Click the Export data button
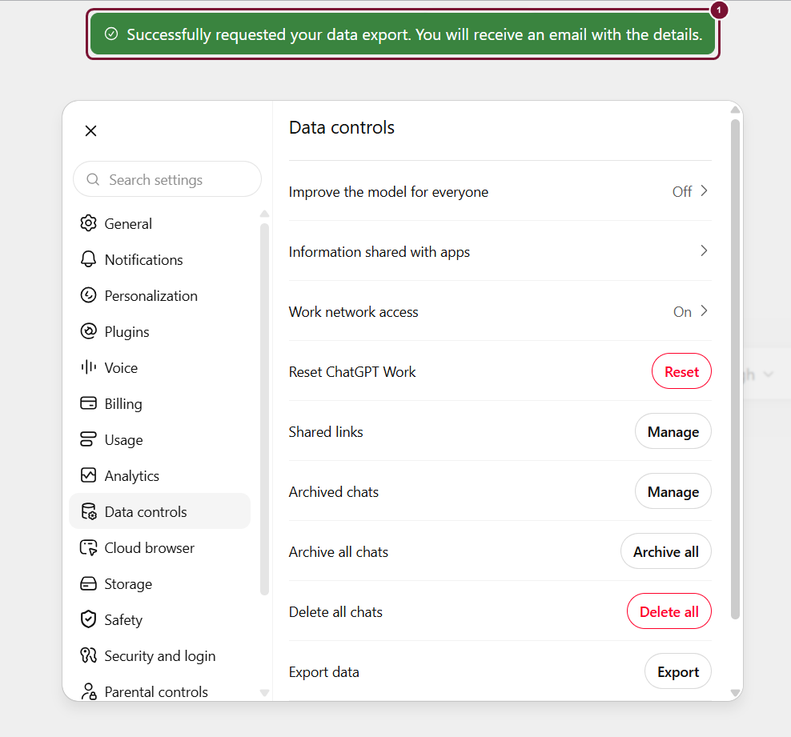791x737 pixels. [678, 671]
